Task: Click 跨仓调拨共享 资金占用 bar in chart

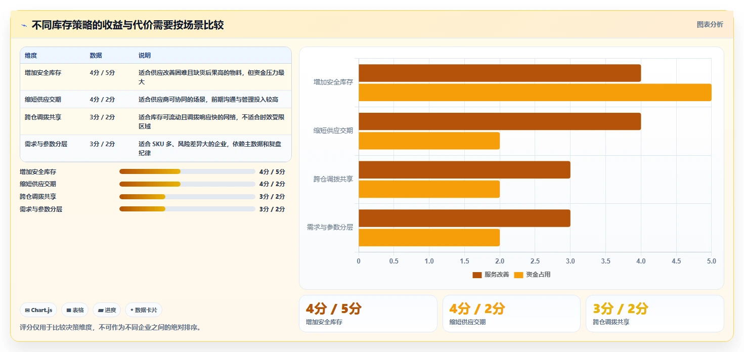Action: tap(429, 189)
